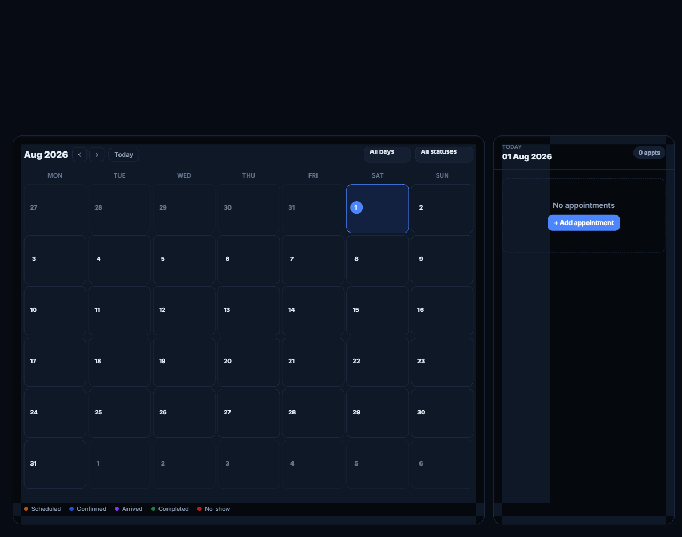Click the Scheduled legend label

(46, 509)
